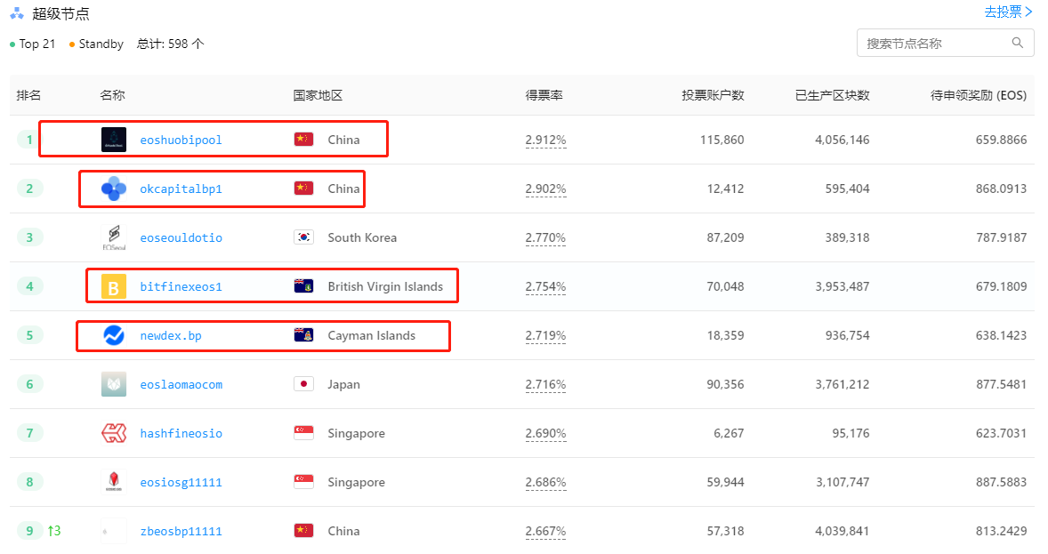Screen dimensions: 1048x554
Task: Focus the 搜索节点名称 search field
Action: pos(945,43)
